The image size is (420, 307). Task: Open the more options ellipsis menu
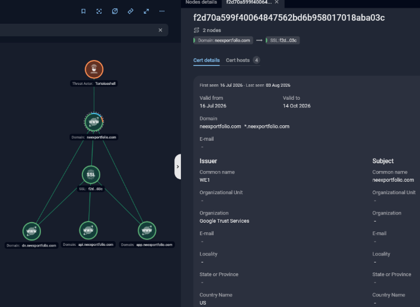(162, 11)
